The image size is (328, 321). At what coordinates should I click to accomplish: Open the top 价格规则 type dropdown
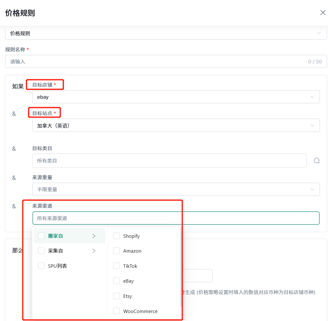click(x=166, y=33)
